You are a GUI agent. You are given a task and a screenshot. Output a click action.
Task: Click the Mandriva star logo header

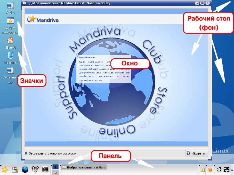(x=43, y=19)
